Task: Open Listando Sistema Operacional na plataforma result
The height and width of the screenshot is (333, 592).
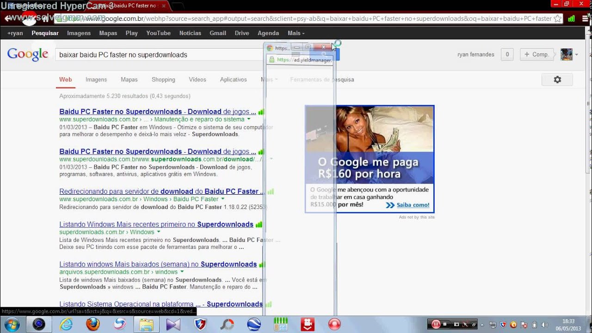Action: point(161,304)
